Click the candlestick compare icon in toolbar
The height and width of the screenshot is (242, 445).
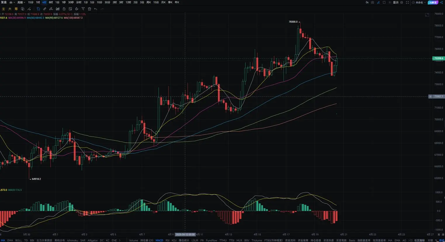click(x=58, y=9)
